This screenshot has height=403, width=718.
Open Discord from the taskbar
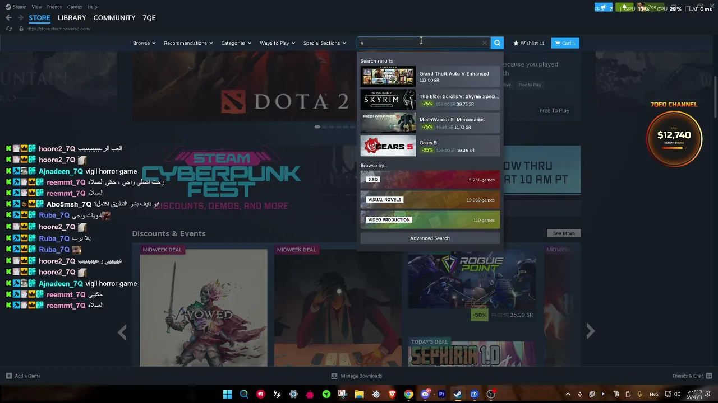425,394
